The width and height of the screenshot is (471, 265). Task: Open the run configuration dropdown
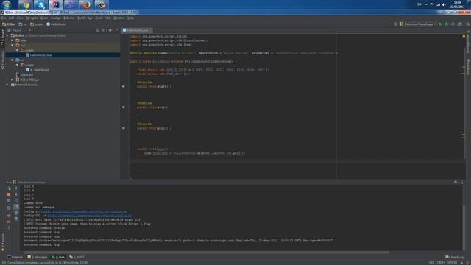pyautogui.click(x=418, y=24)
